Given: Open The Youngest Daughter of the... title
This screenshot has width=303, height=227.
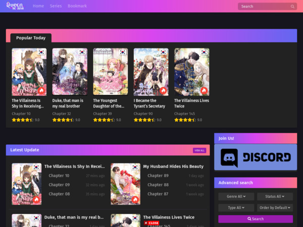Looking at the screenshot, I should tap(109, 103).
